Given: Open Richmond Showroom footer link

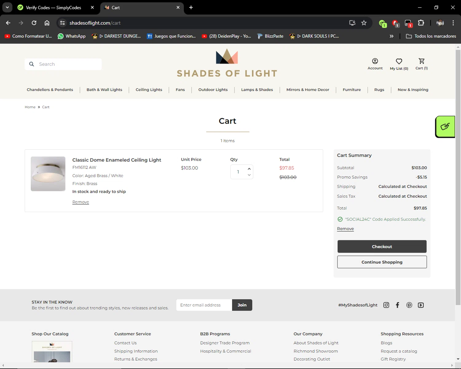Looking at the screenshot, I should point(315,351).
